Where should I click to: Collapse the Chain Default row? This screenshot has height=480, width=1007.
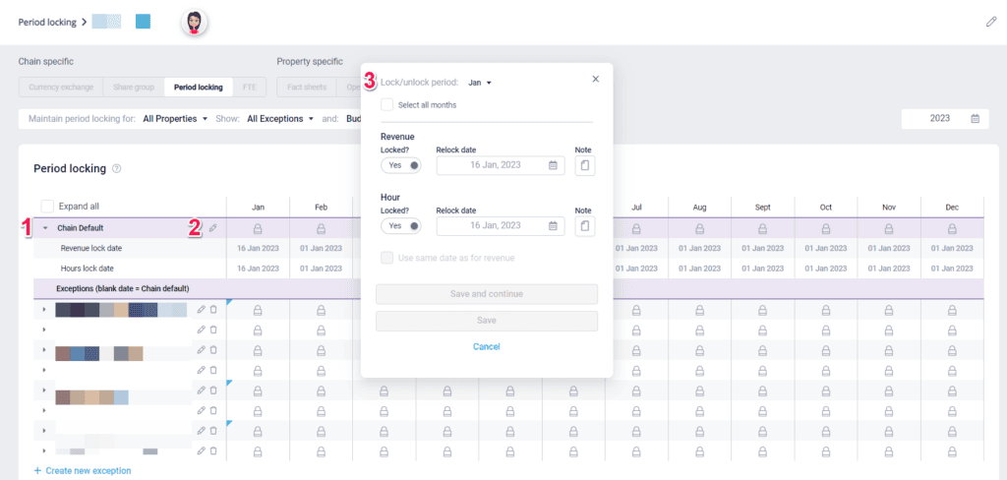click(44, 228)
